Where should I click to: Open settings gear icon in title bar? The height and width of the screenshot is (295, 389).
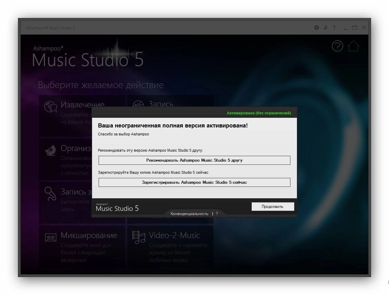pyautogui.click(x=317, y=28)
